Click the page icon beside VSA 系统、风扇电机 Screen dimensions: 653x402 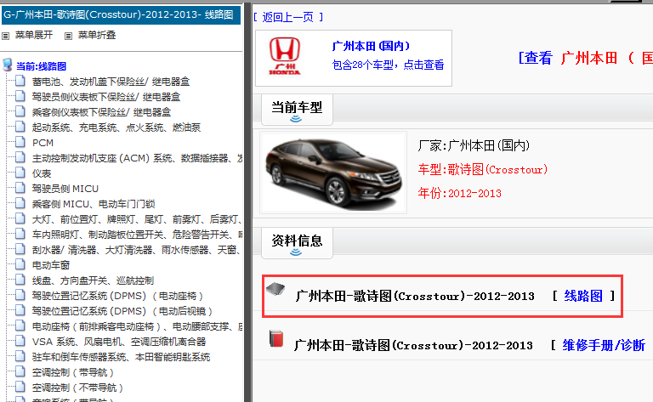tap(20, 341)
